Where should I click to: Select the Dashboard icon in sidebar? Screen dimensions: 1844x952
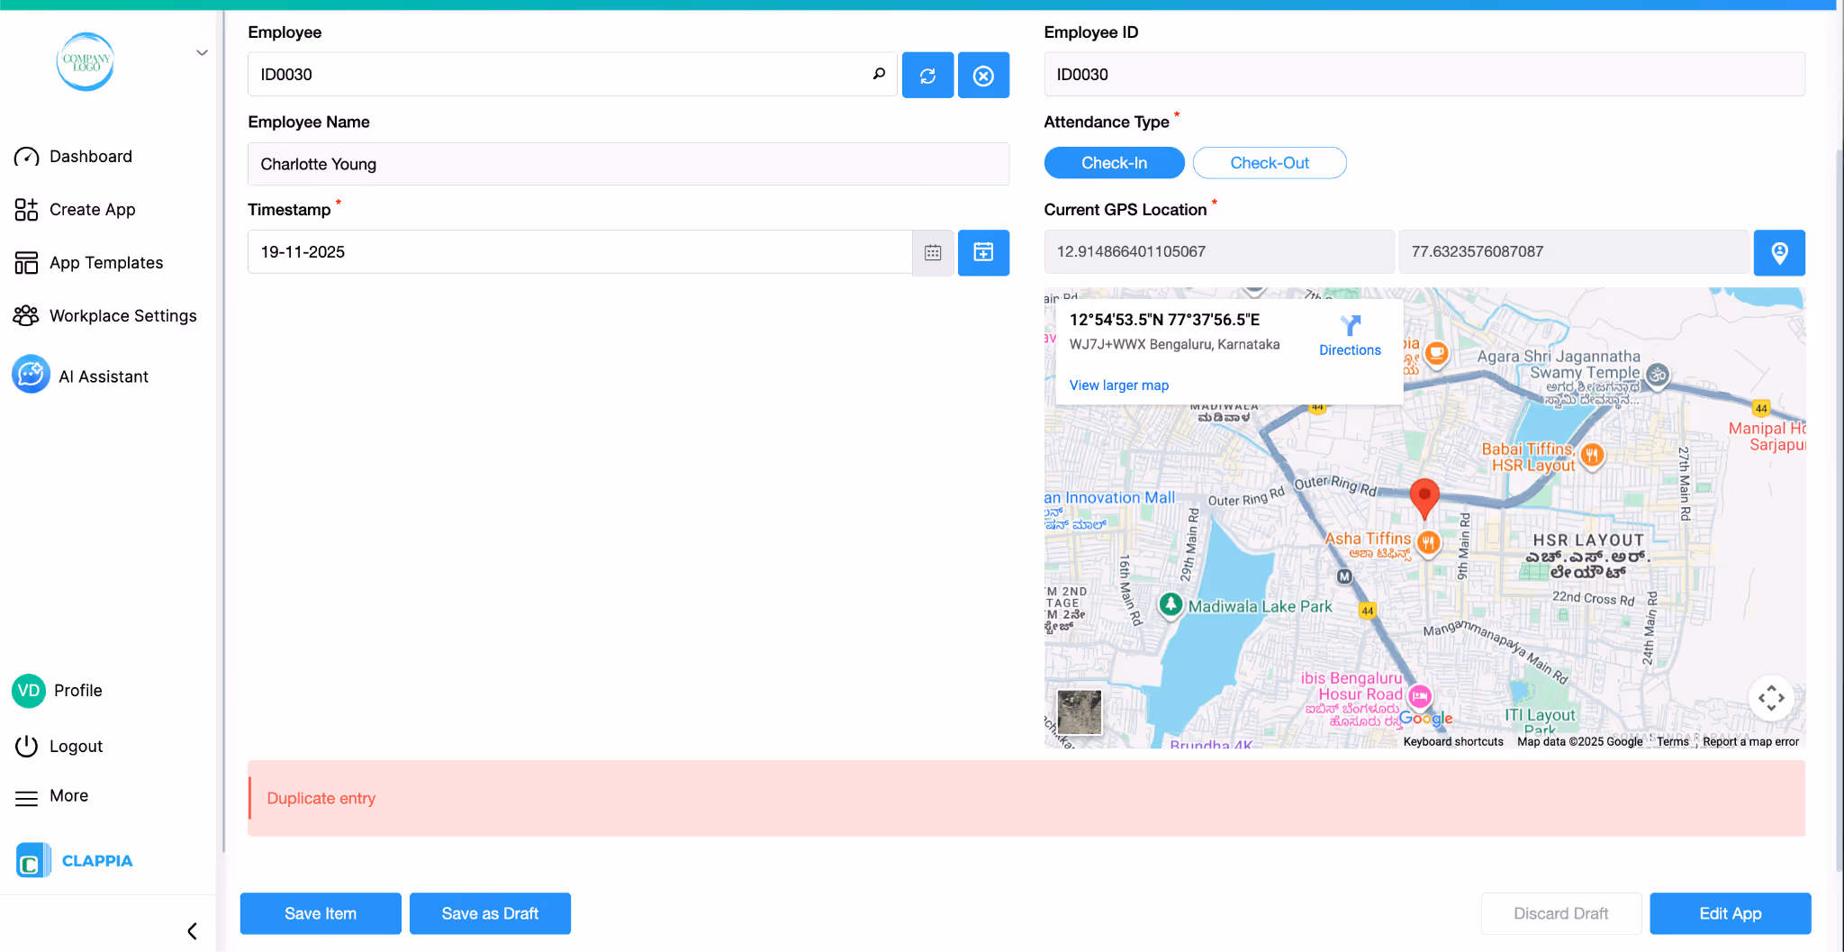click(27, 156)
